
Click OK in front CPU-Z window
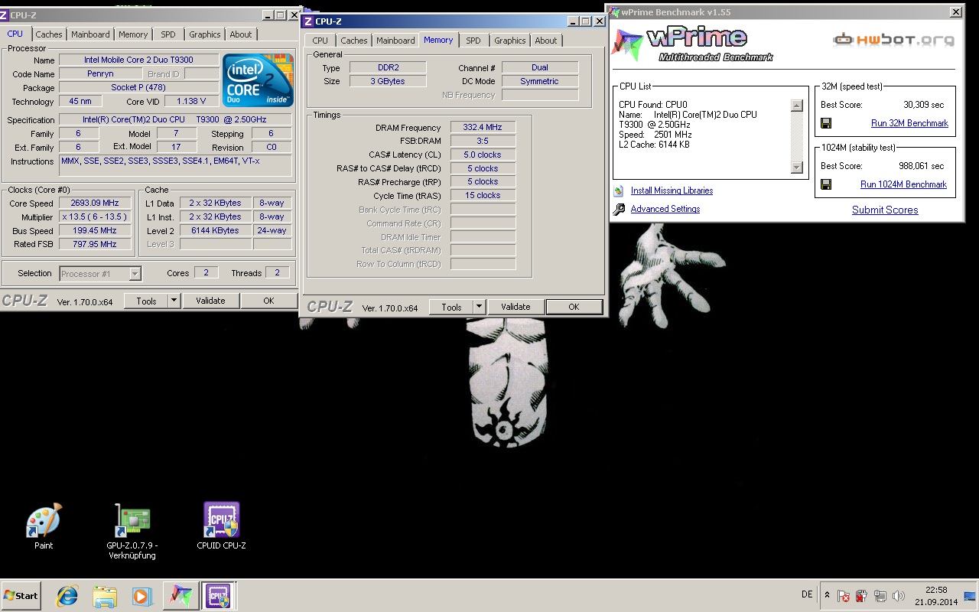click(x=574, y=307)
